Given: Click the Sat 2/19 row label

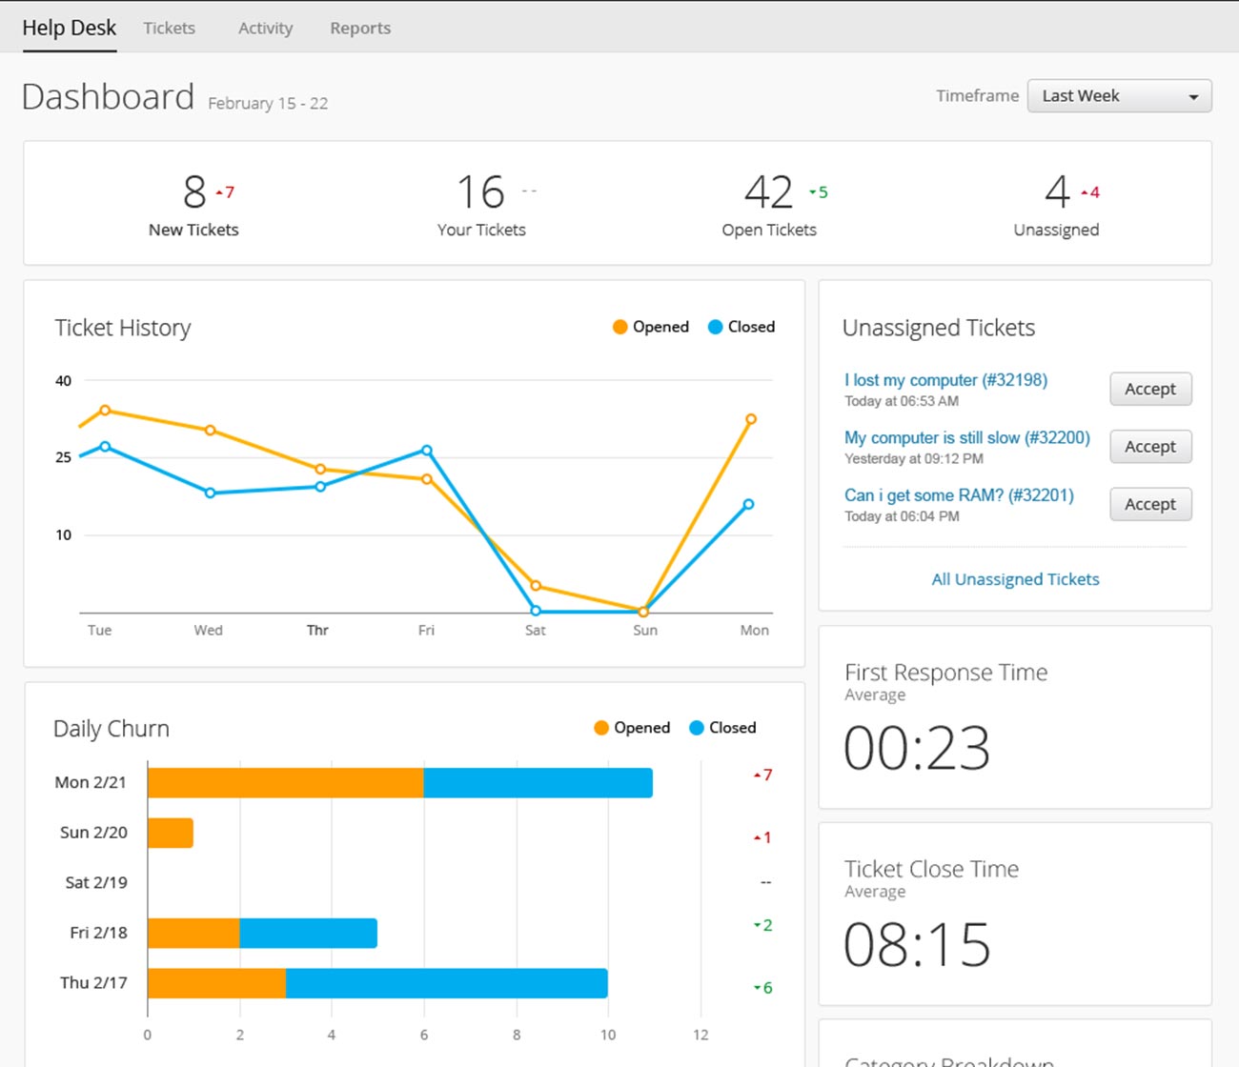Looking at the screenshot, I should (96, 882).
